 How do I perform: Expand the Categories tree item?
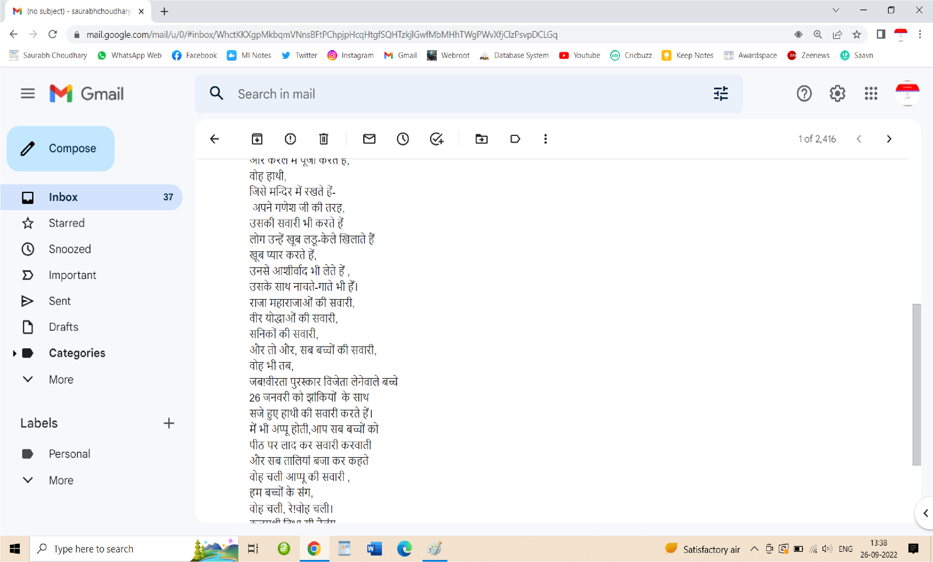14,353
